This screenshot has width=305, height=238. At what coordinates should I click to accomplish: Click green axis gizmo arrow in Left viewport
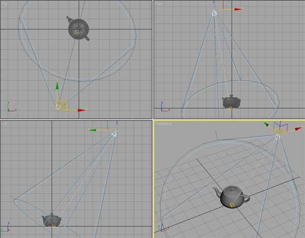pyautogui.click(x=93, y=129)
